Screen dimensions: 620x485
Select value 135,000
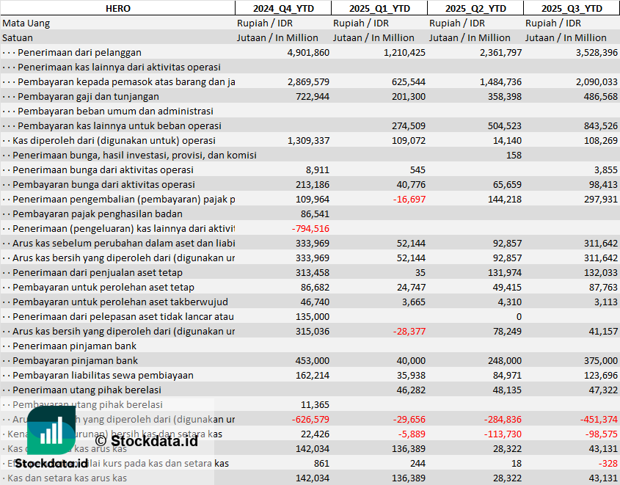pyautogui.click(x=313, y=317)
